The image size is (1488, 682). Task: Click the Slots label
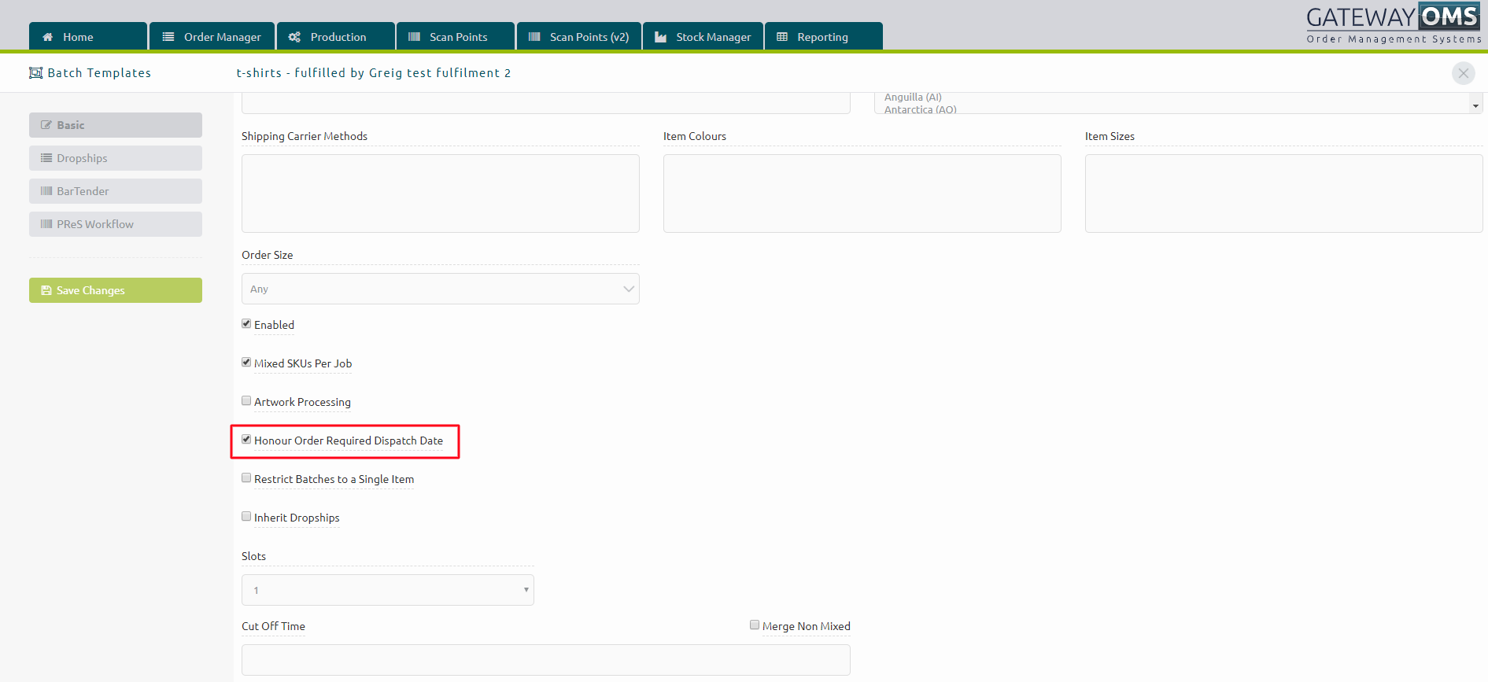[253, 557]
